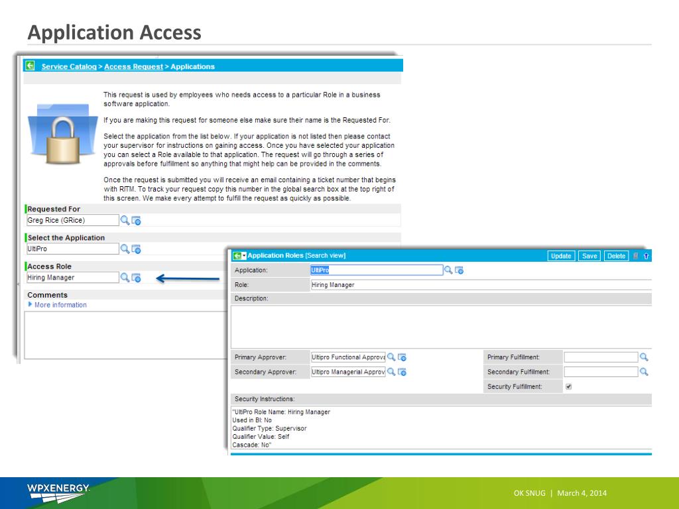Click the Secondary Fulfillment field
Image resolution: width=679 pixels, height=509 pixels.
click(x=601, y=372)
